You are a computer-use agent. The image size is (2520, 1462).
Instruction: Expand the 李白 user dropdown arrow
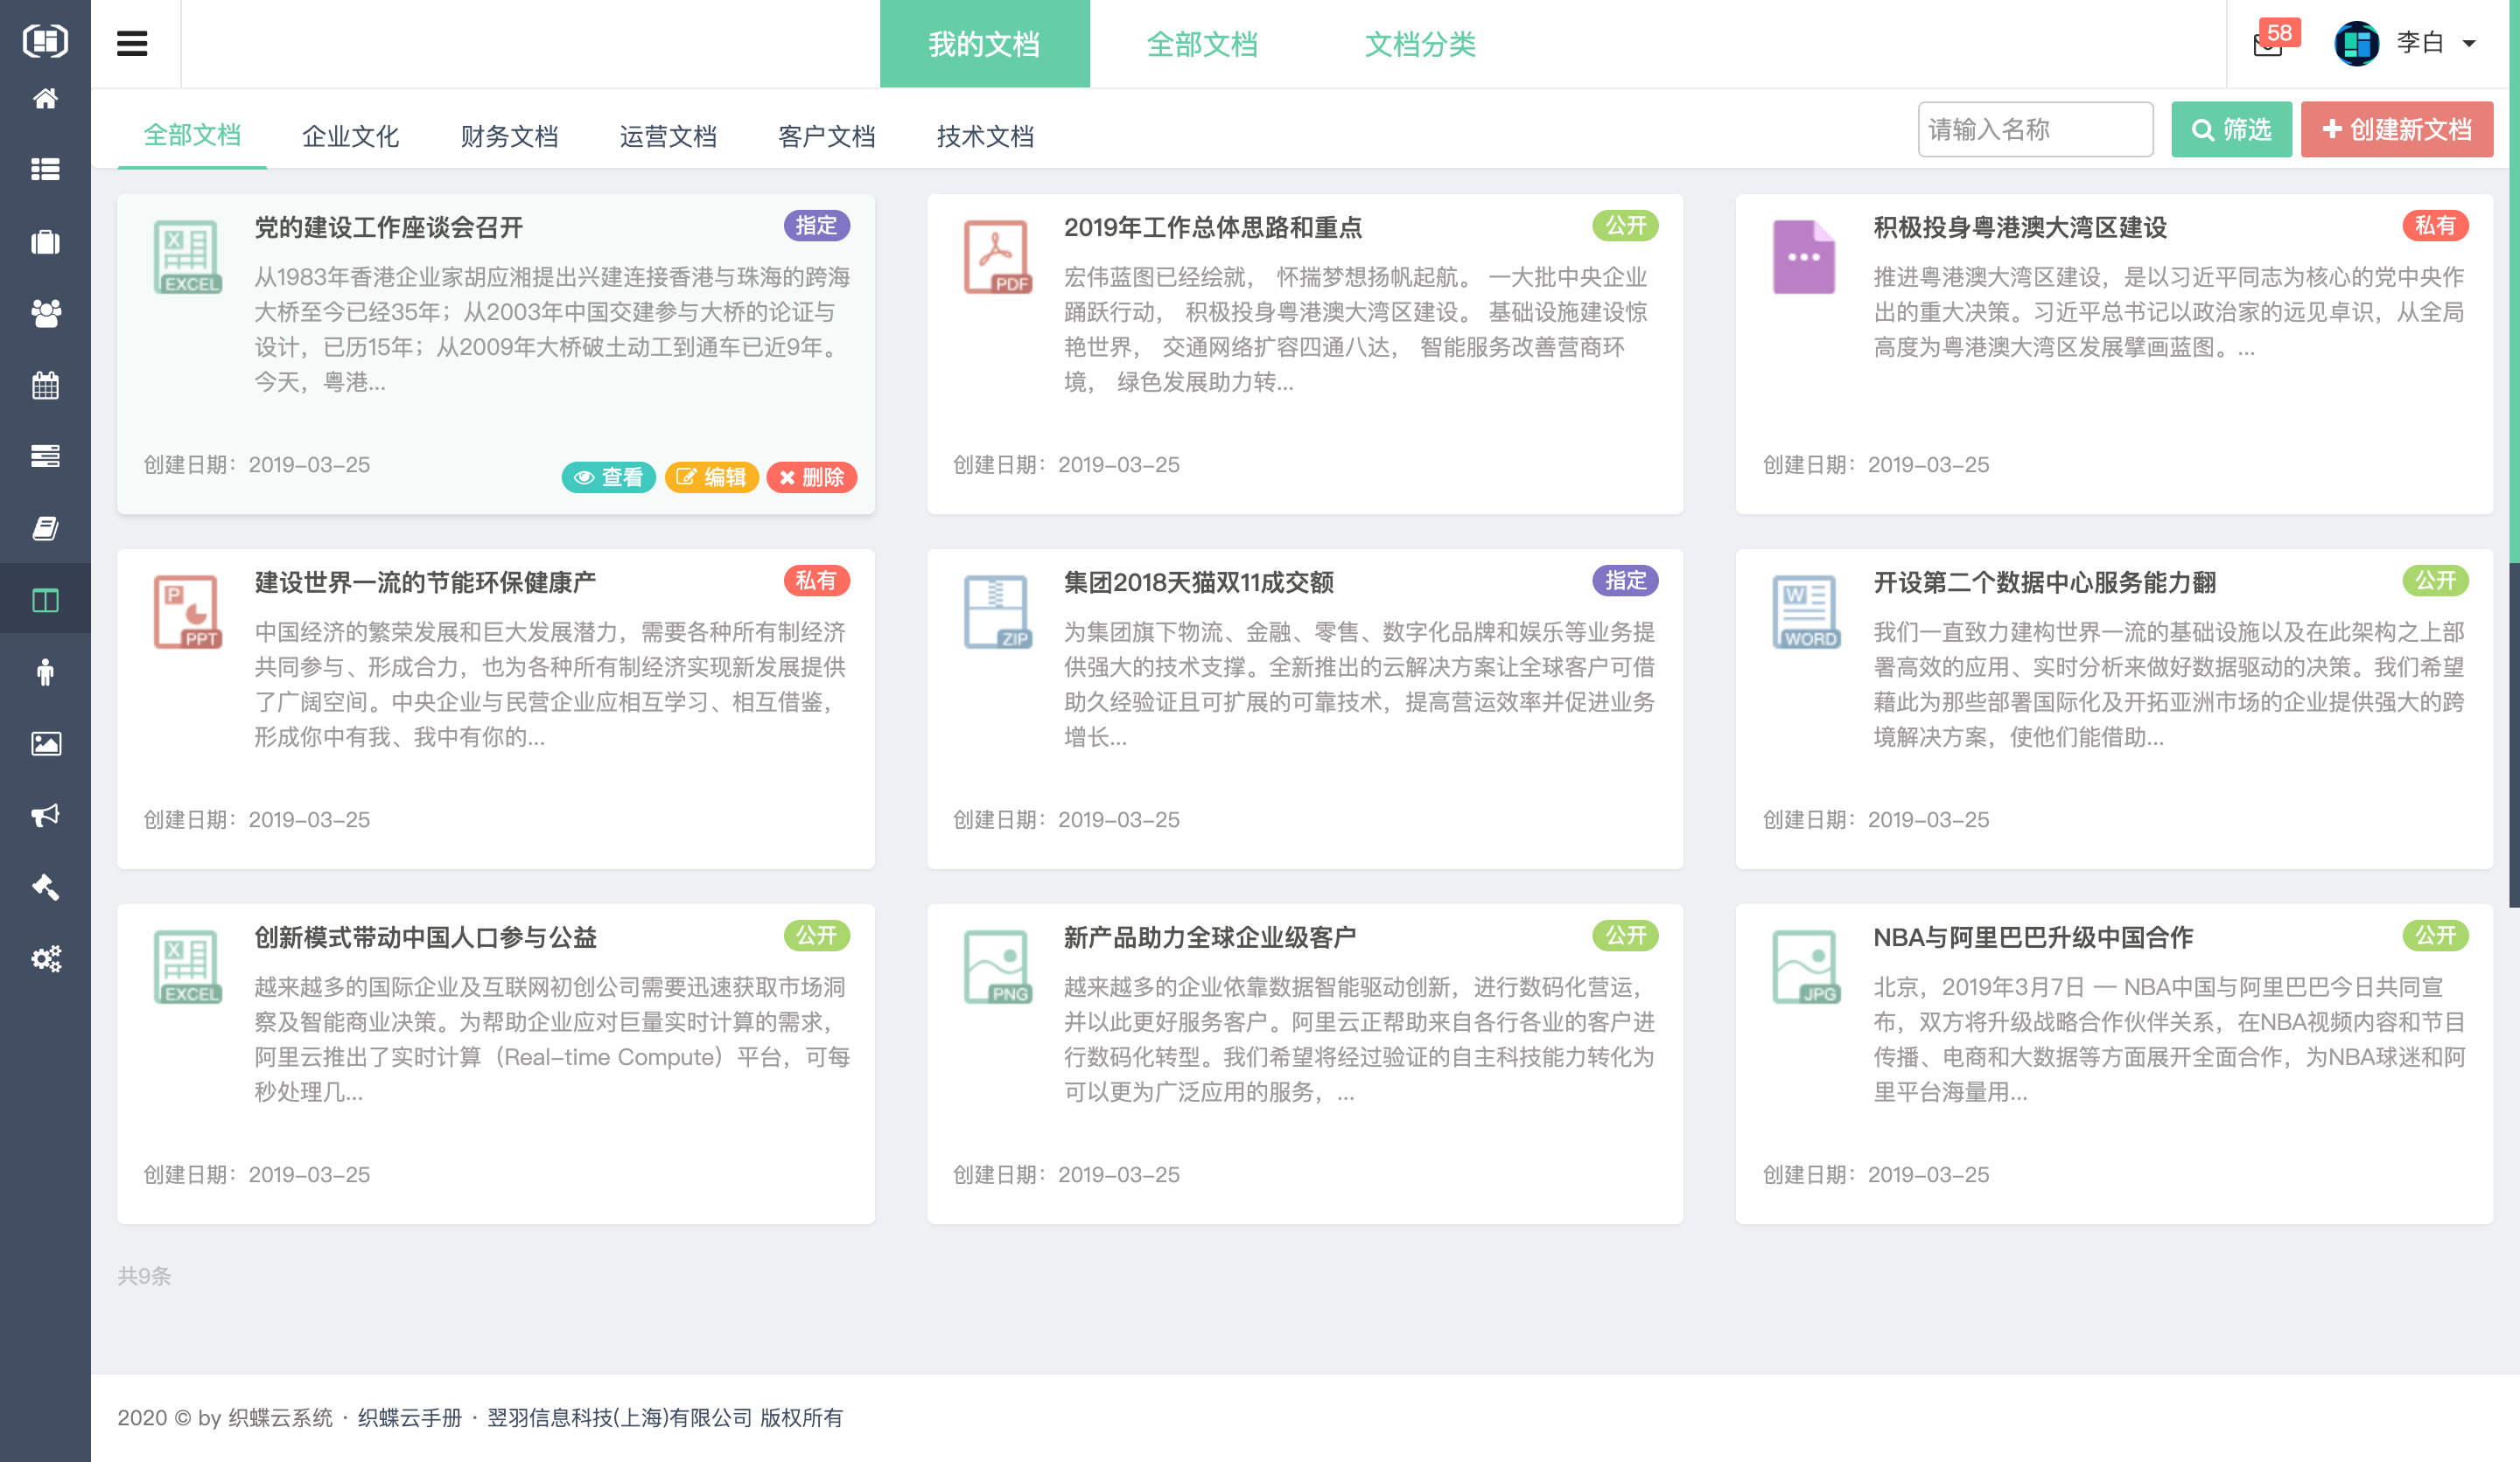click(x=2469, y=44)
